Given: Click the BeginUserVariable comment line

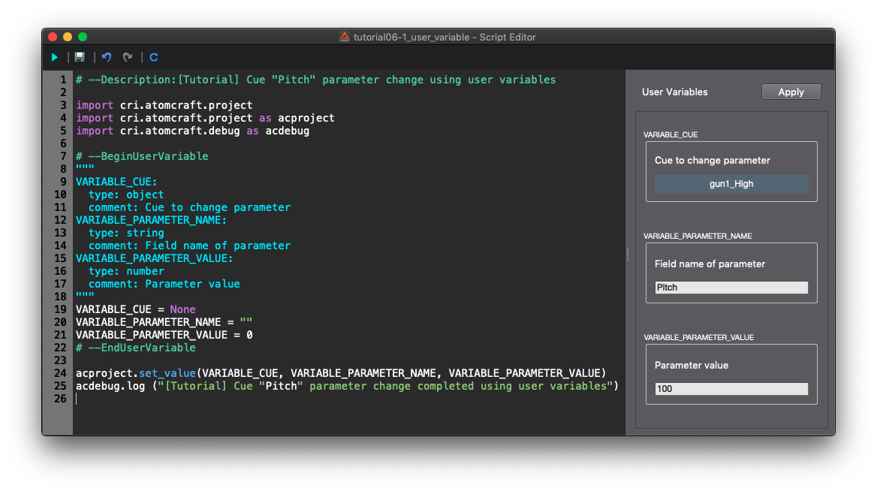Looking at the screenshot, I should (142, 156).
